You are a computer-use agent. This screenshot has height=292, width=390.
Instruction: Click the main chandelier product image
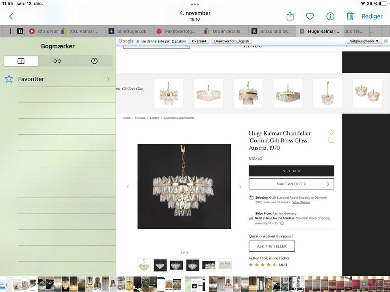(184, 187)
